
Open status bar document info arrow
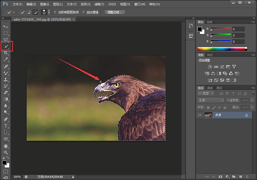click(73, 177)
